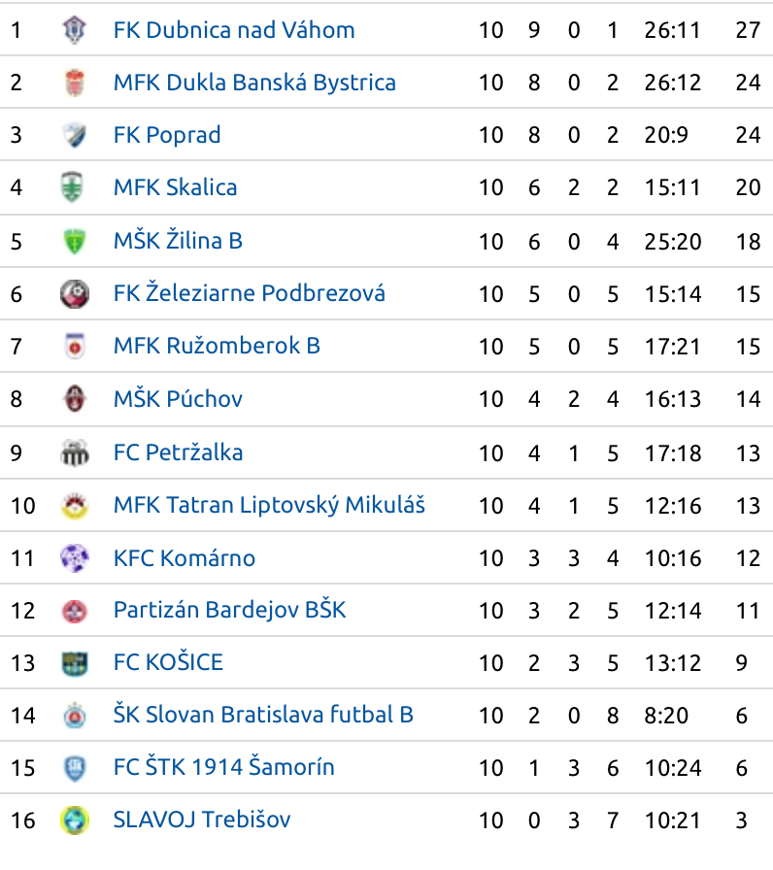The image size is (773, 870).
Task: Click the FK Železiarne Podbrezová round logo
Action: (x=75, y=293)
